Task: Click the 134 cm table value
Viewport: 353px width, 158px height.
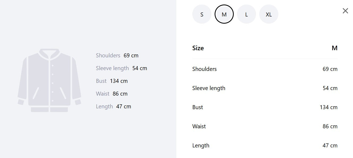Action: pyautogui.click(x=329, y=107)
